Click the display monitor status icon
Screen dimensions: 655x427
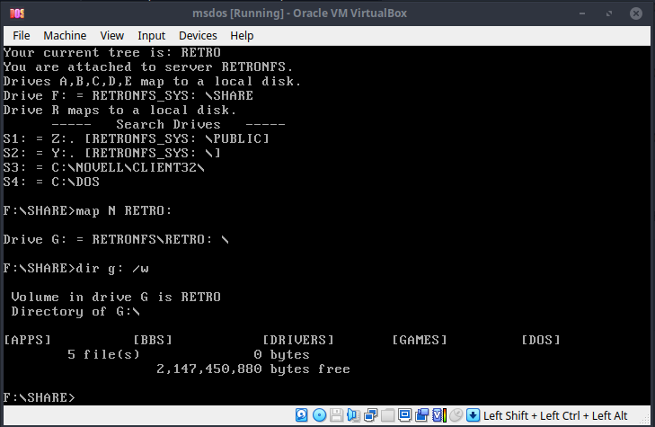coord(404,415)
